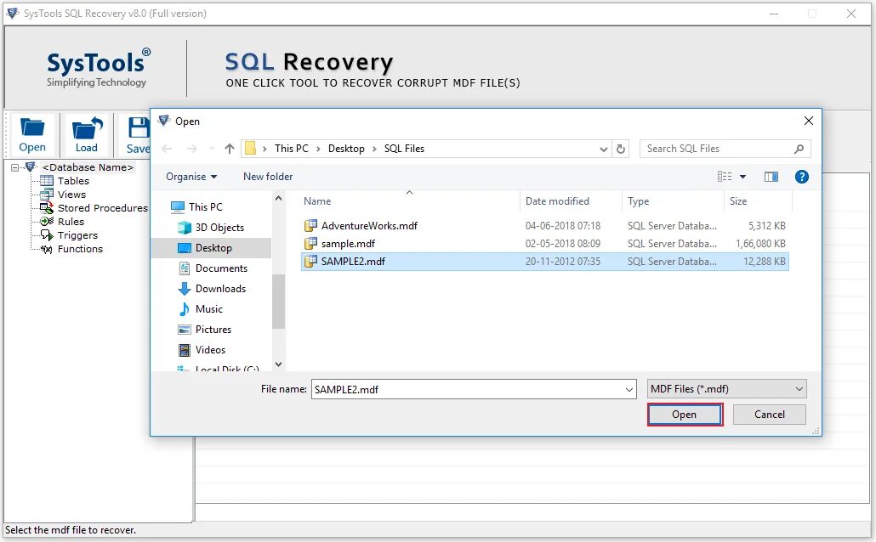Image resolution: width=876 pixels, height=542 pixels.
Task: Expand the File name dropdown
Action: (x=629, y=390)
